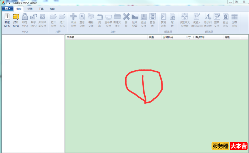Expand the quick access toolbar arrow

(x=9, y=3)
